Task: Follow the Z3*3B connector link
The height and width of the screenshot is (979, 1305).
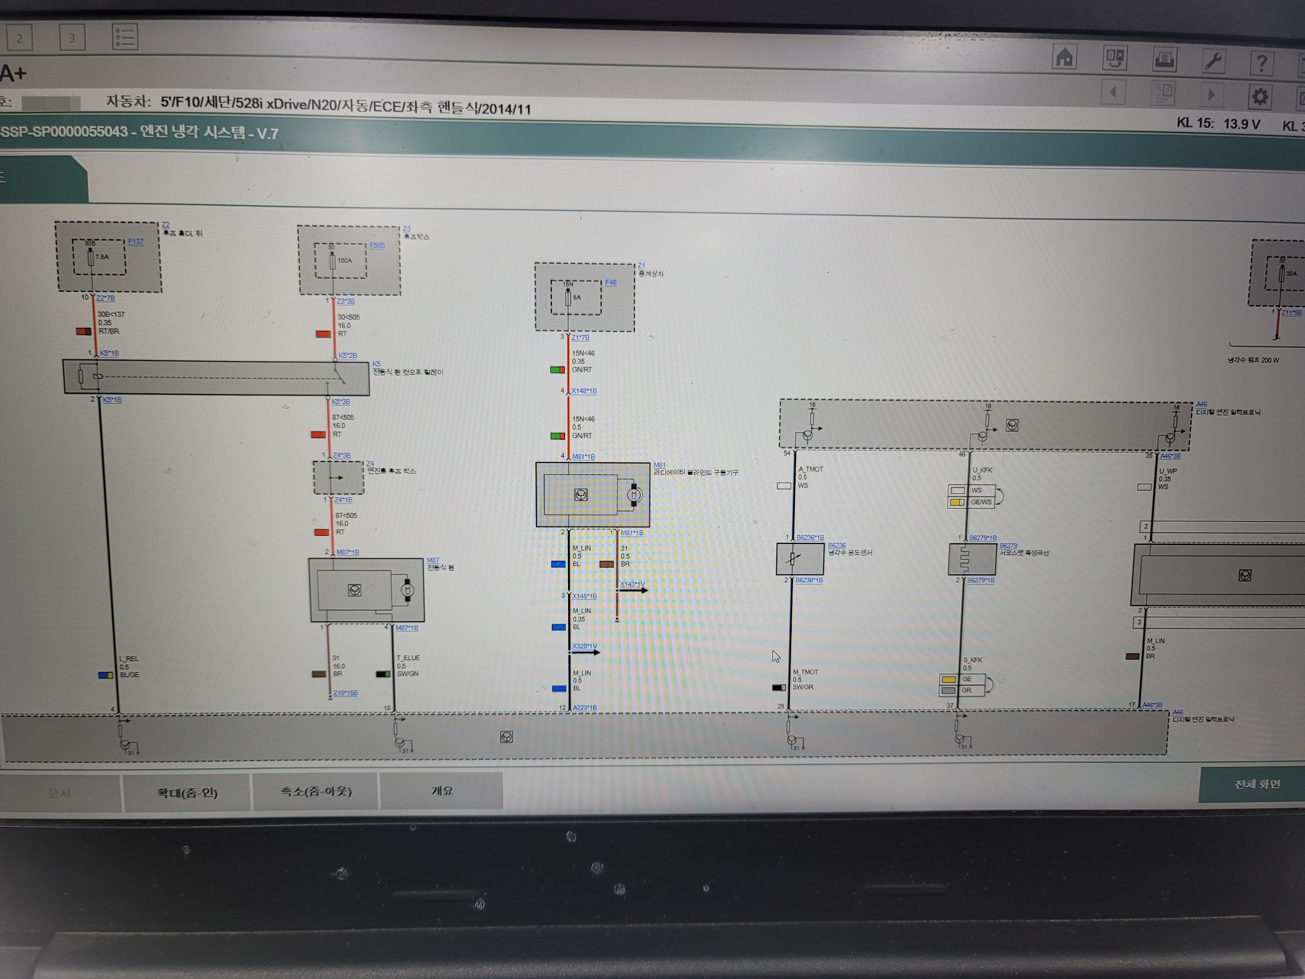Action: click(x=346, y=302)
